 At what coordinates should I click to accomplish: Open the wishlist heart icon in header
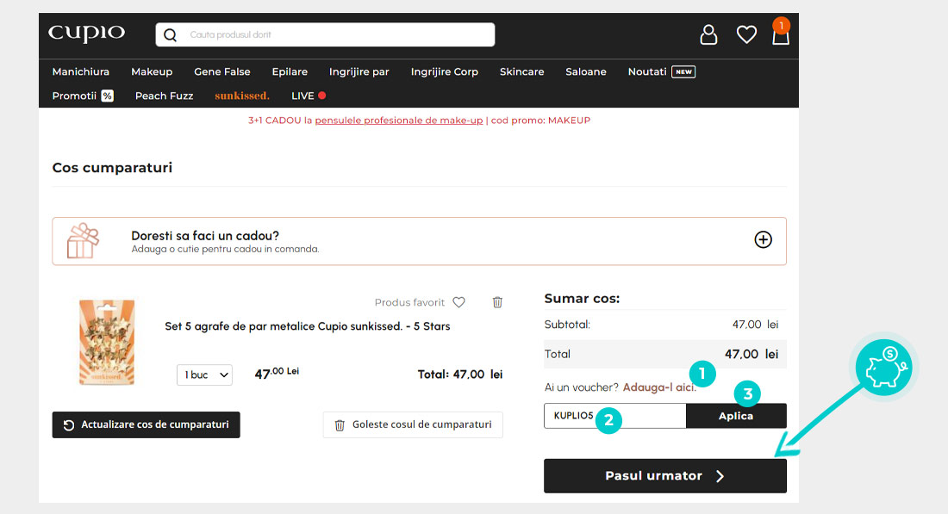coord(746,34)
